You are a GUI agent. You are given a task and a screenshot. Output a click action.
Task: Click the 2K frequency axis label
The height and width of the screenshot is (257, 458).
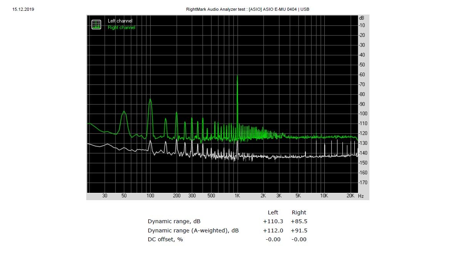(x=263, y=196)
